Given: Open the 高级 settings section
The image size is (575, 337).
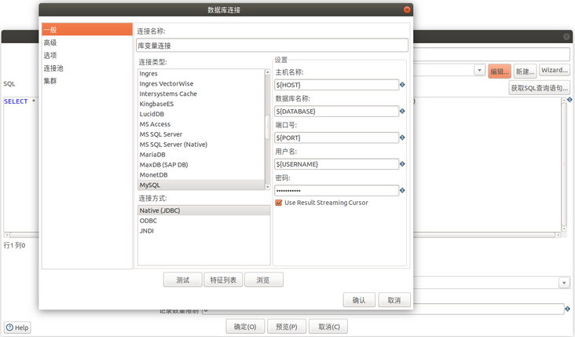Looking at the screenshot, I should [x=50, y=42].
